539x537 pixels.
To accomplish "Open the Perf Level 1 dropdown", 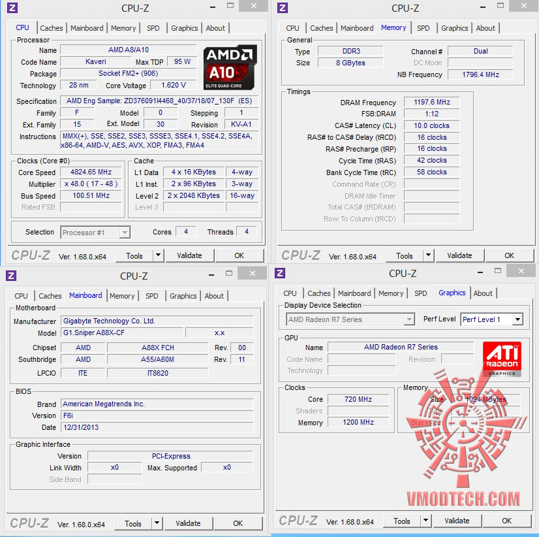I will [x=517, y=319].
